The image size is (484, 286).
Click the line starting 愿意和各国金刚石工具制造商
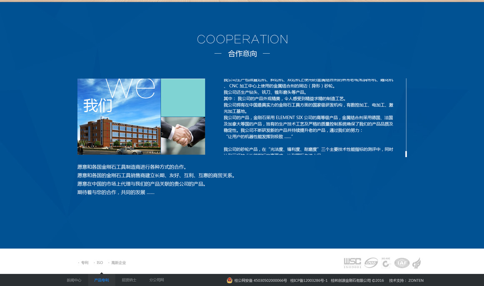tap(132, 167)
